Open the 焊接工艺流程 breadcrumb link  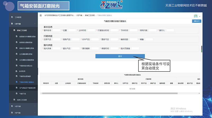(90, 16)
